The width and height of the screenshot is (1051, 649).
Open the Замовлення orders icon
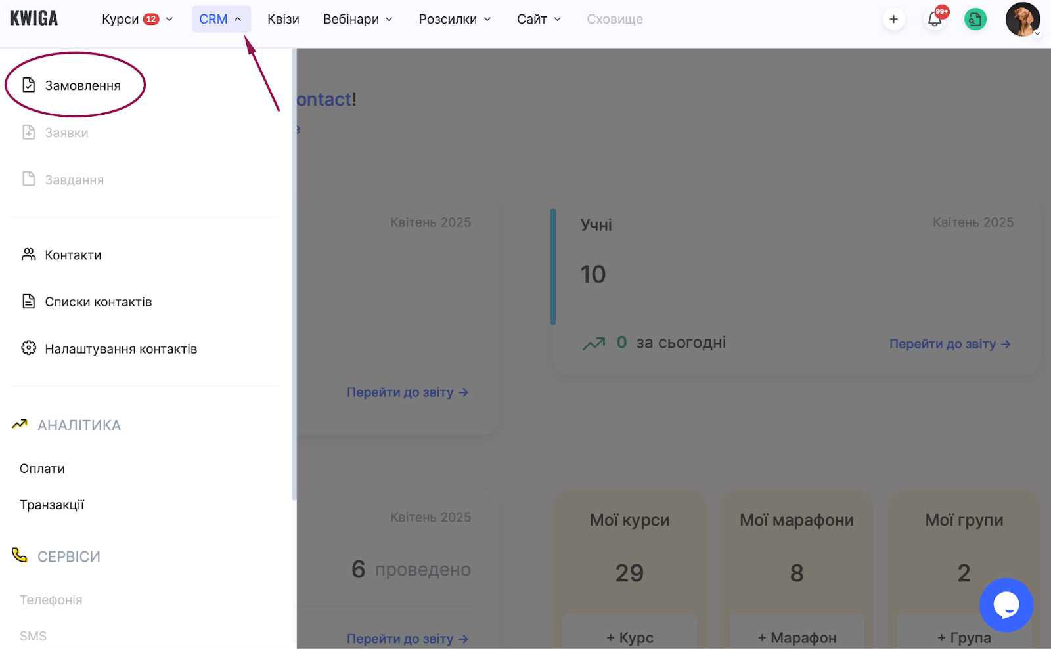(x=28, y=85)
